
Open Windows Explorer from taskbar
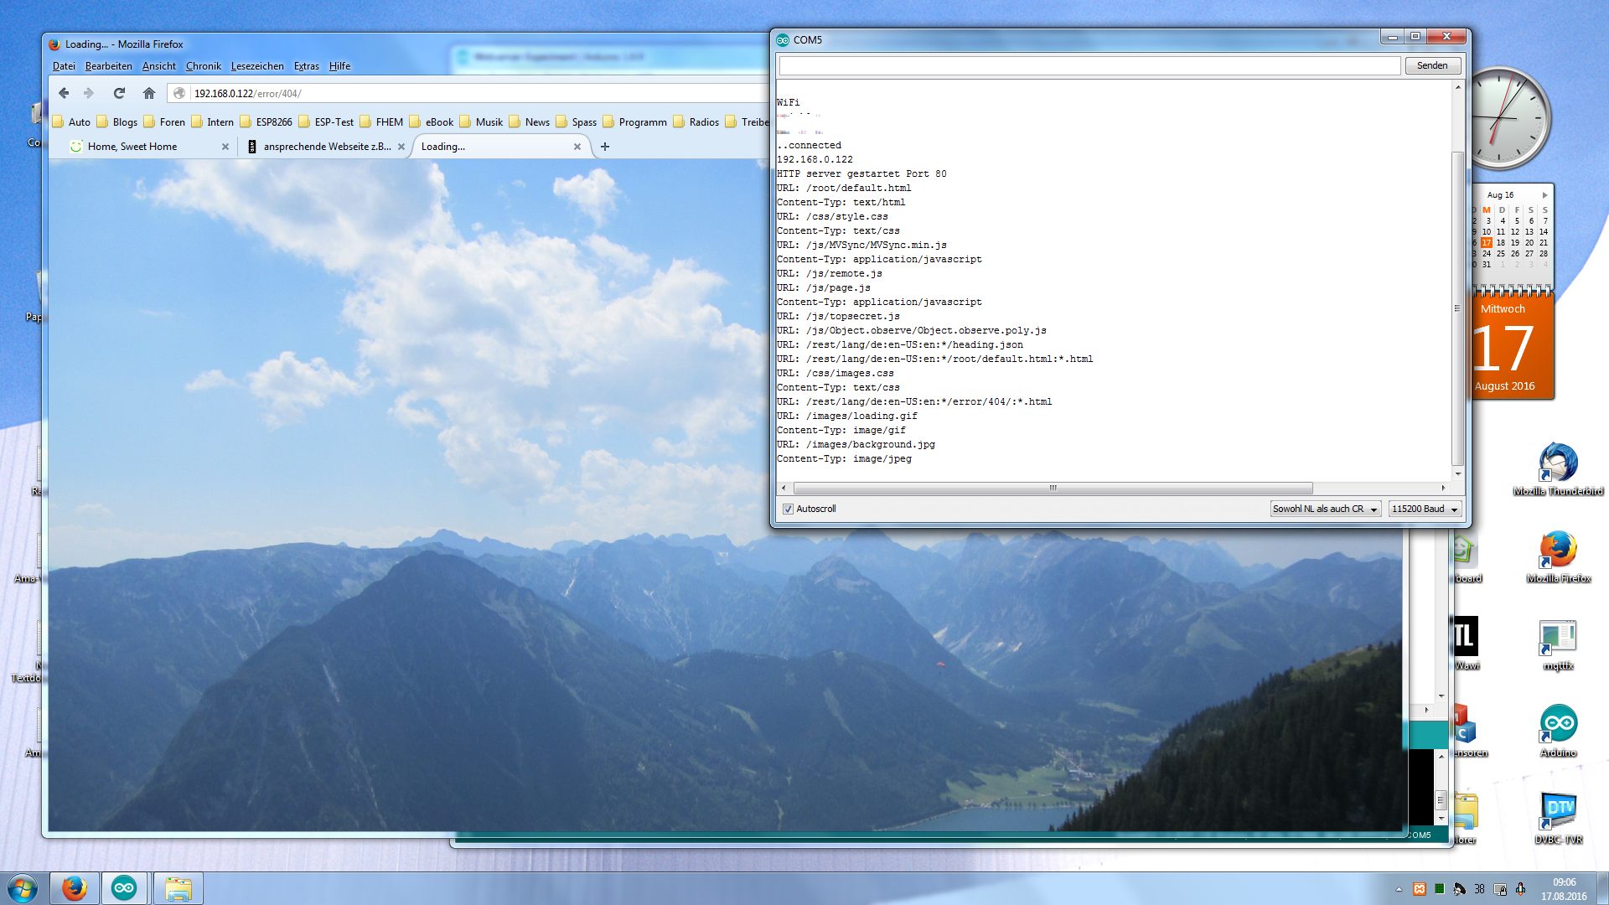pos(178,888)
